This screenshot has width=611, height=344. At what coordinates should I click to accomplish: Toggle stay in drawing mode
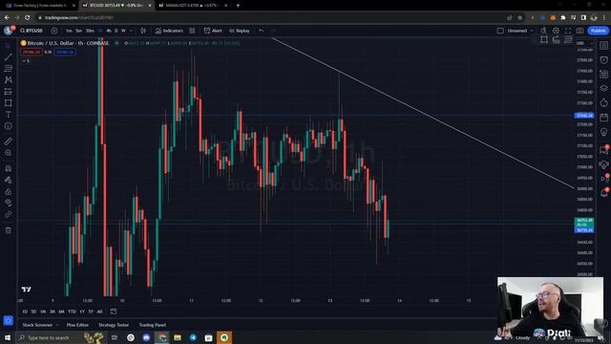coord(8,180)
